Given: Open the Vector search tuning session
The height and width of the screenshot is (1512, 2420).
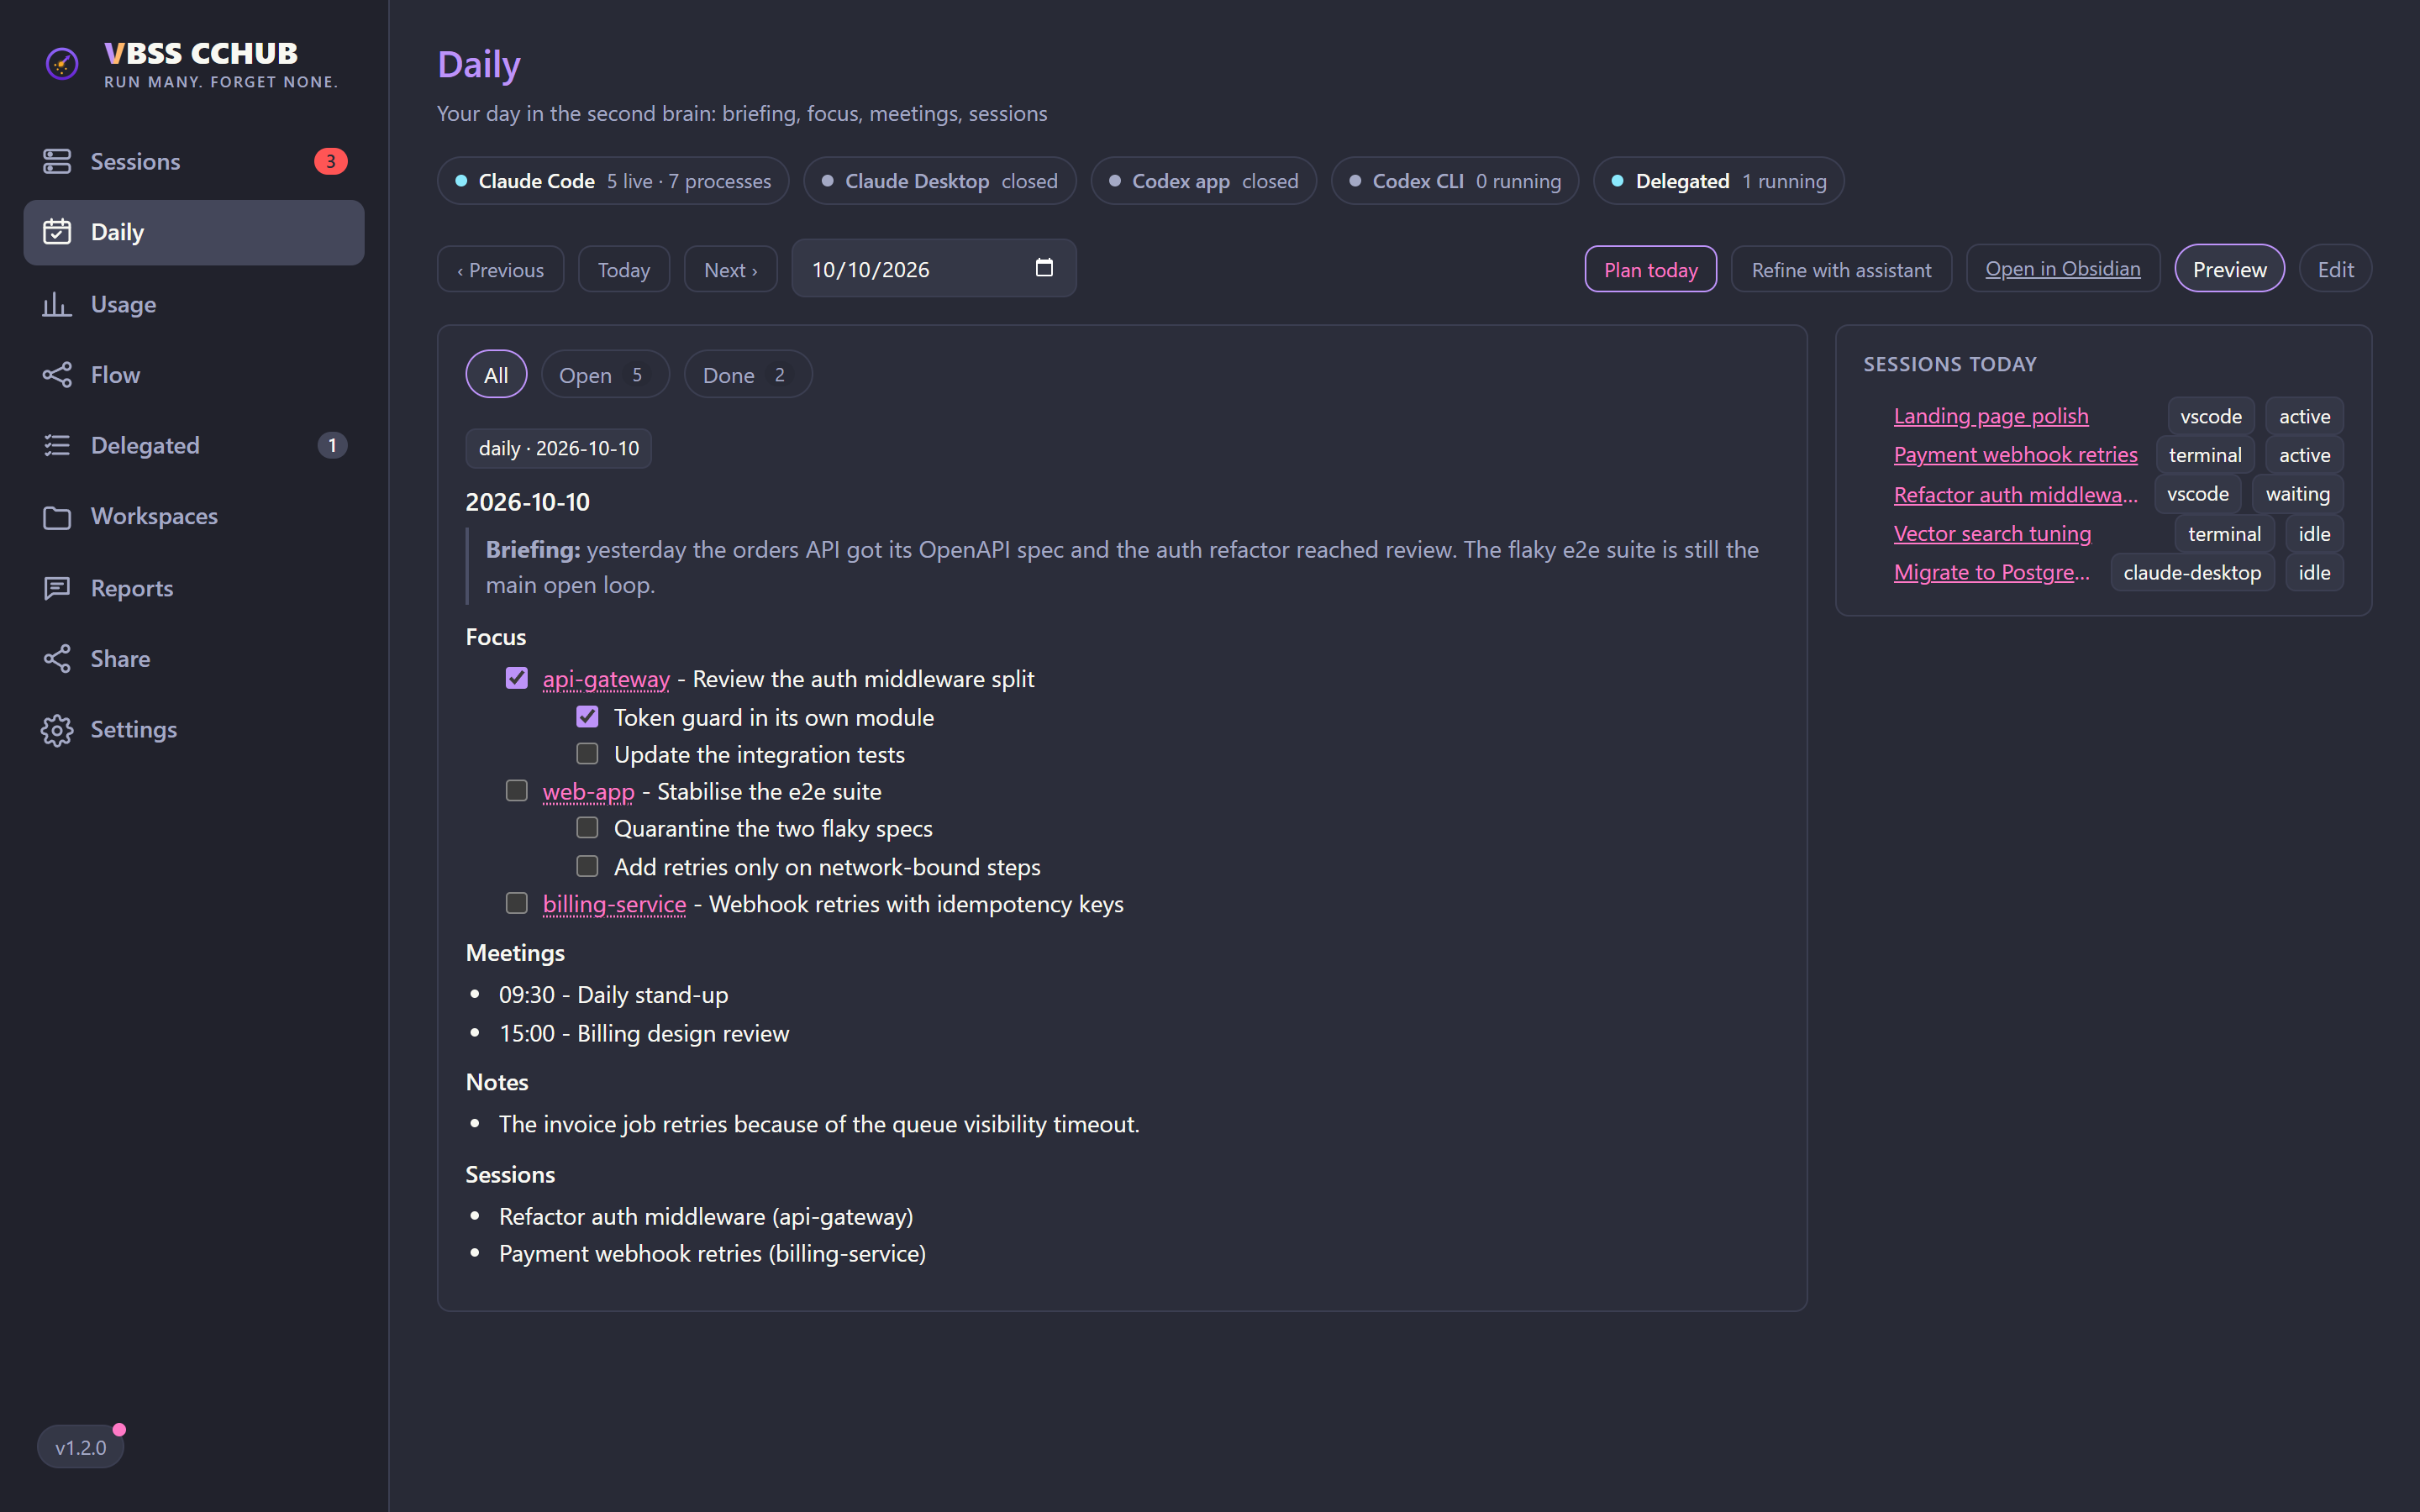Looking at the screenshot, I should (1992, 534).
